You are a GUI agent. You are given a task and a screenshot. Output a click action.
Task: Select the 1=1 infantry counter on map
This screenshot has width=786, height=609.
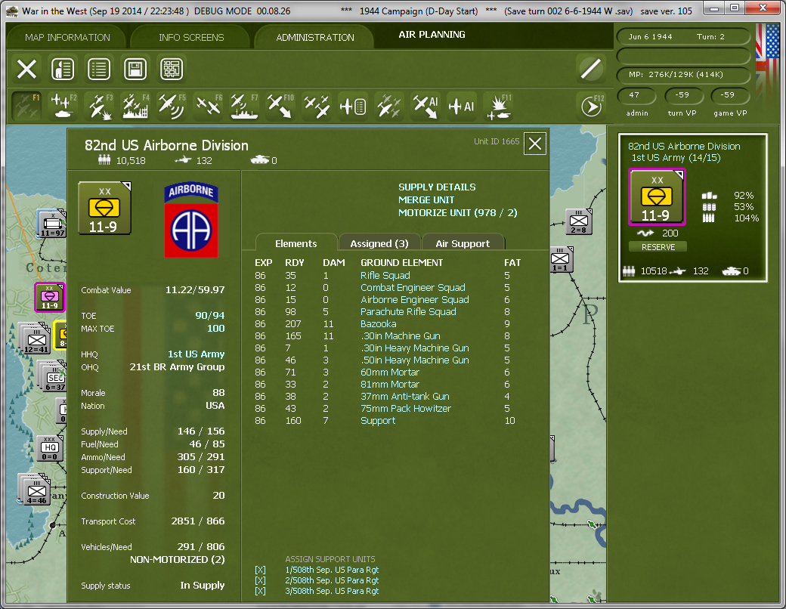point(561,260)
